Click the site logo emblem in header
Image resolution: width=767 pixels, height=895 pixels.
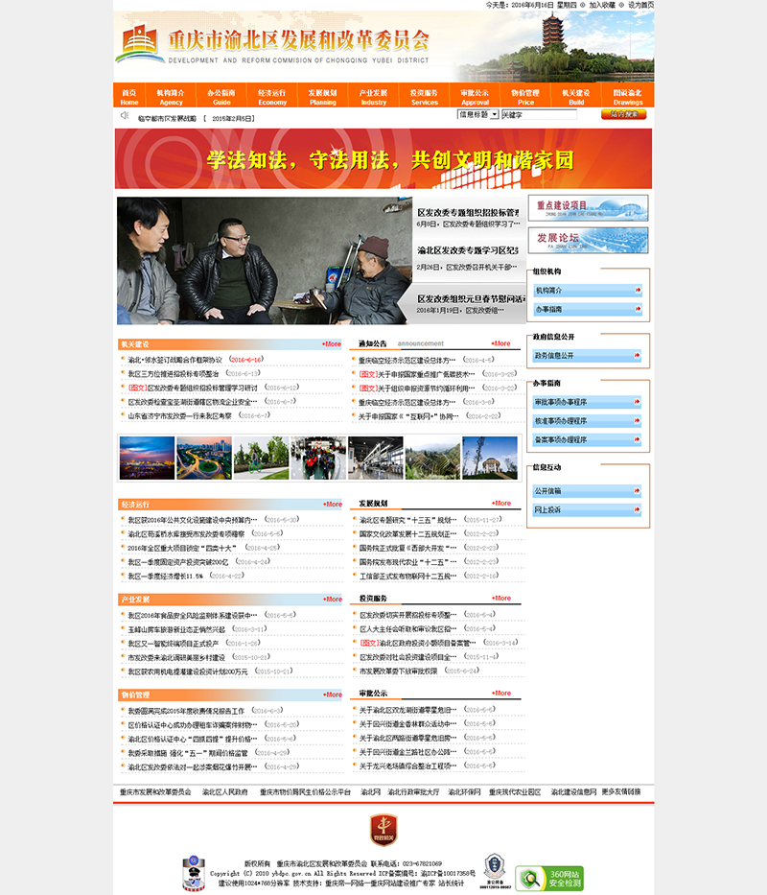(140, 43)
